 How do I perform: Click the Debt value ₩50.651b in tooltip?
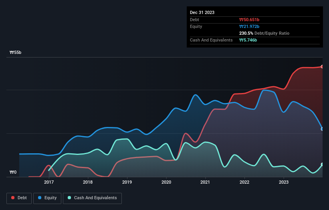point(249,20)
